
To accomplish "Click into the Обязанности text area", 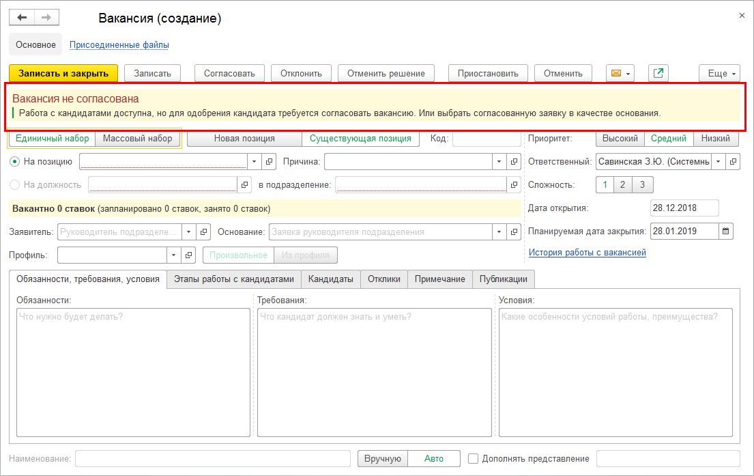I will pos(133,372).
